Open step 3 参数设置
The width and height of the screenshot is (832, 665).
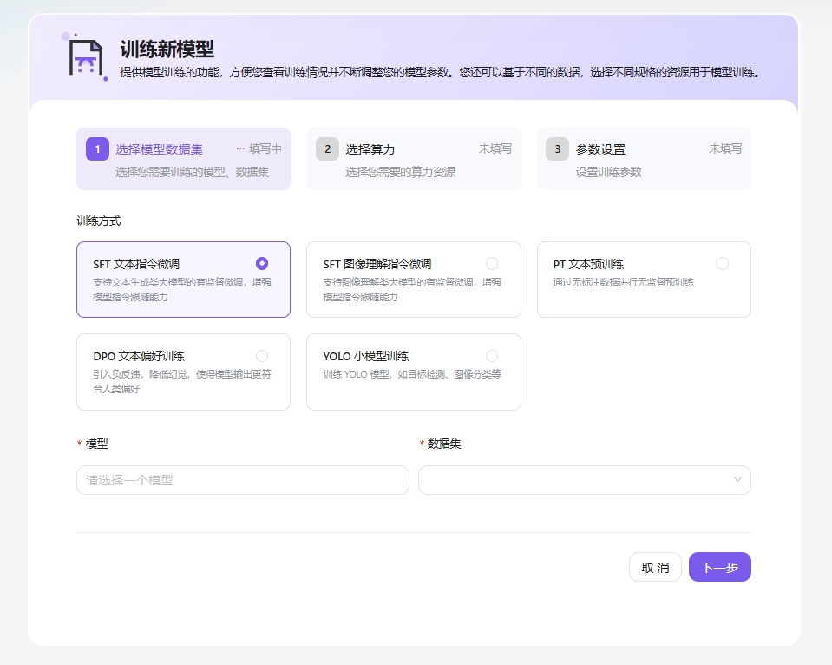pyautogui.click(x=644, y=159)
